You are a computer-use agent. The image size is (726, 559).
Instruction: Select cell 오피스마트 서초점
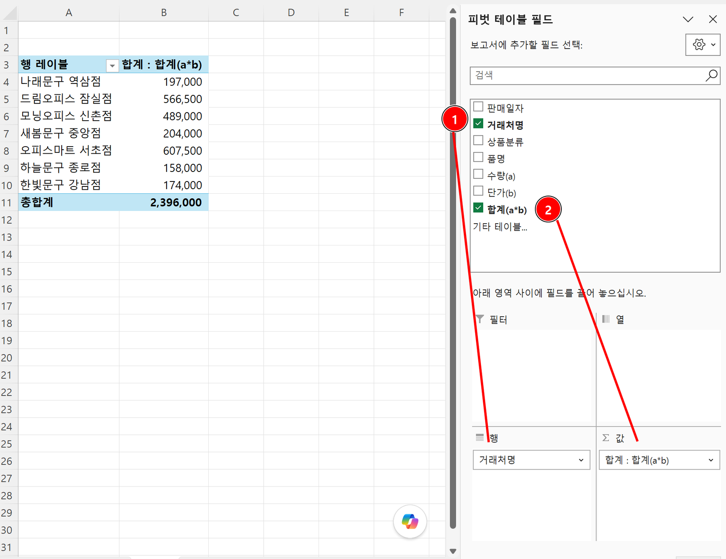(x=69, y=151)
